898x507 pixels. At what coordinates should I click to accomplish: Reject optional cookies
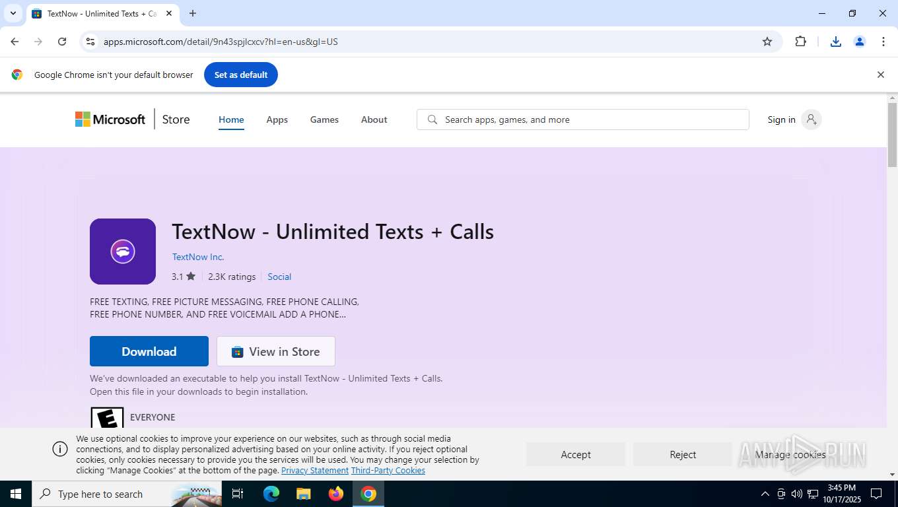pos(683,454)
